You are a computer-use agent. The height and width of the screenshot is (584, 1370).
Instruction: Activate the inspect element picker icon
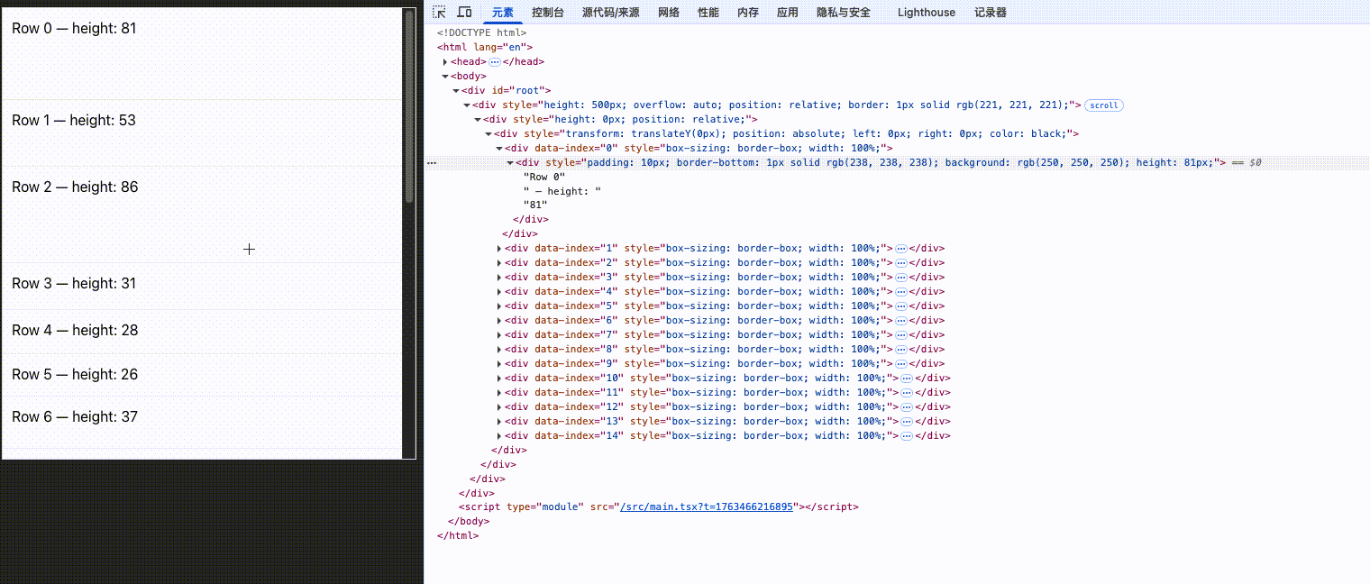pyautogui.click(x=439, y=13)
